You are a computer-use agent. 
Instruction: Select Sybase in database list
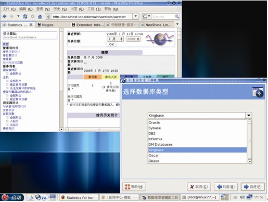197,128
